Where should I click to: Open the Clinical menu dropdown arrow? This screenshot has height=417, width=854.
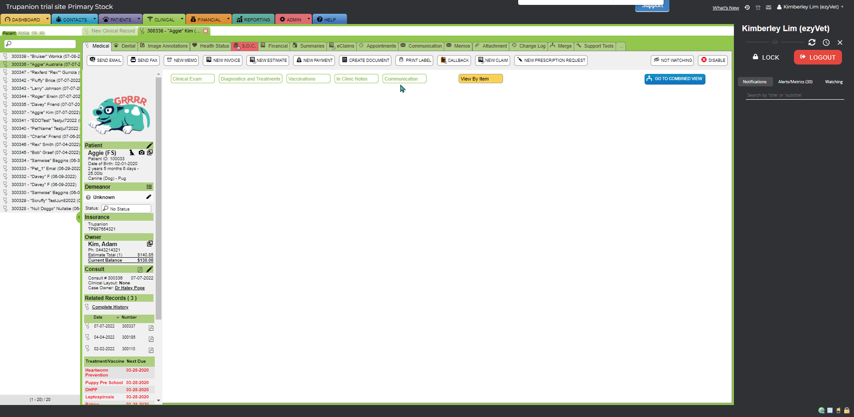tap(182, 19)
